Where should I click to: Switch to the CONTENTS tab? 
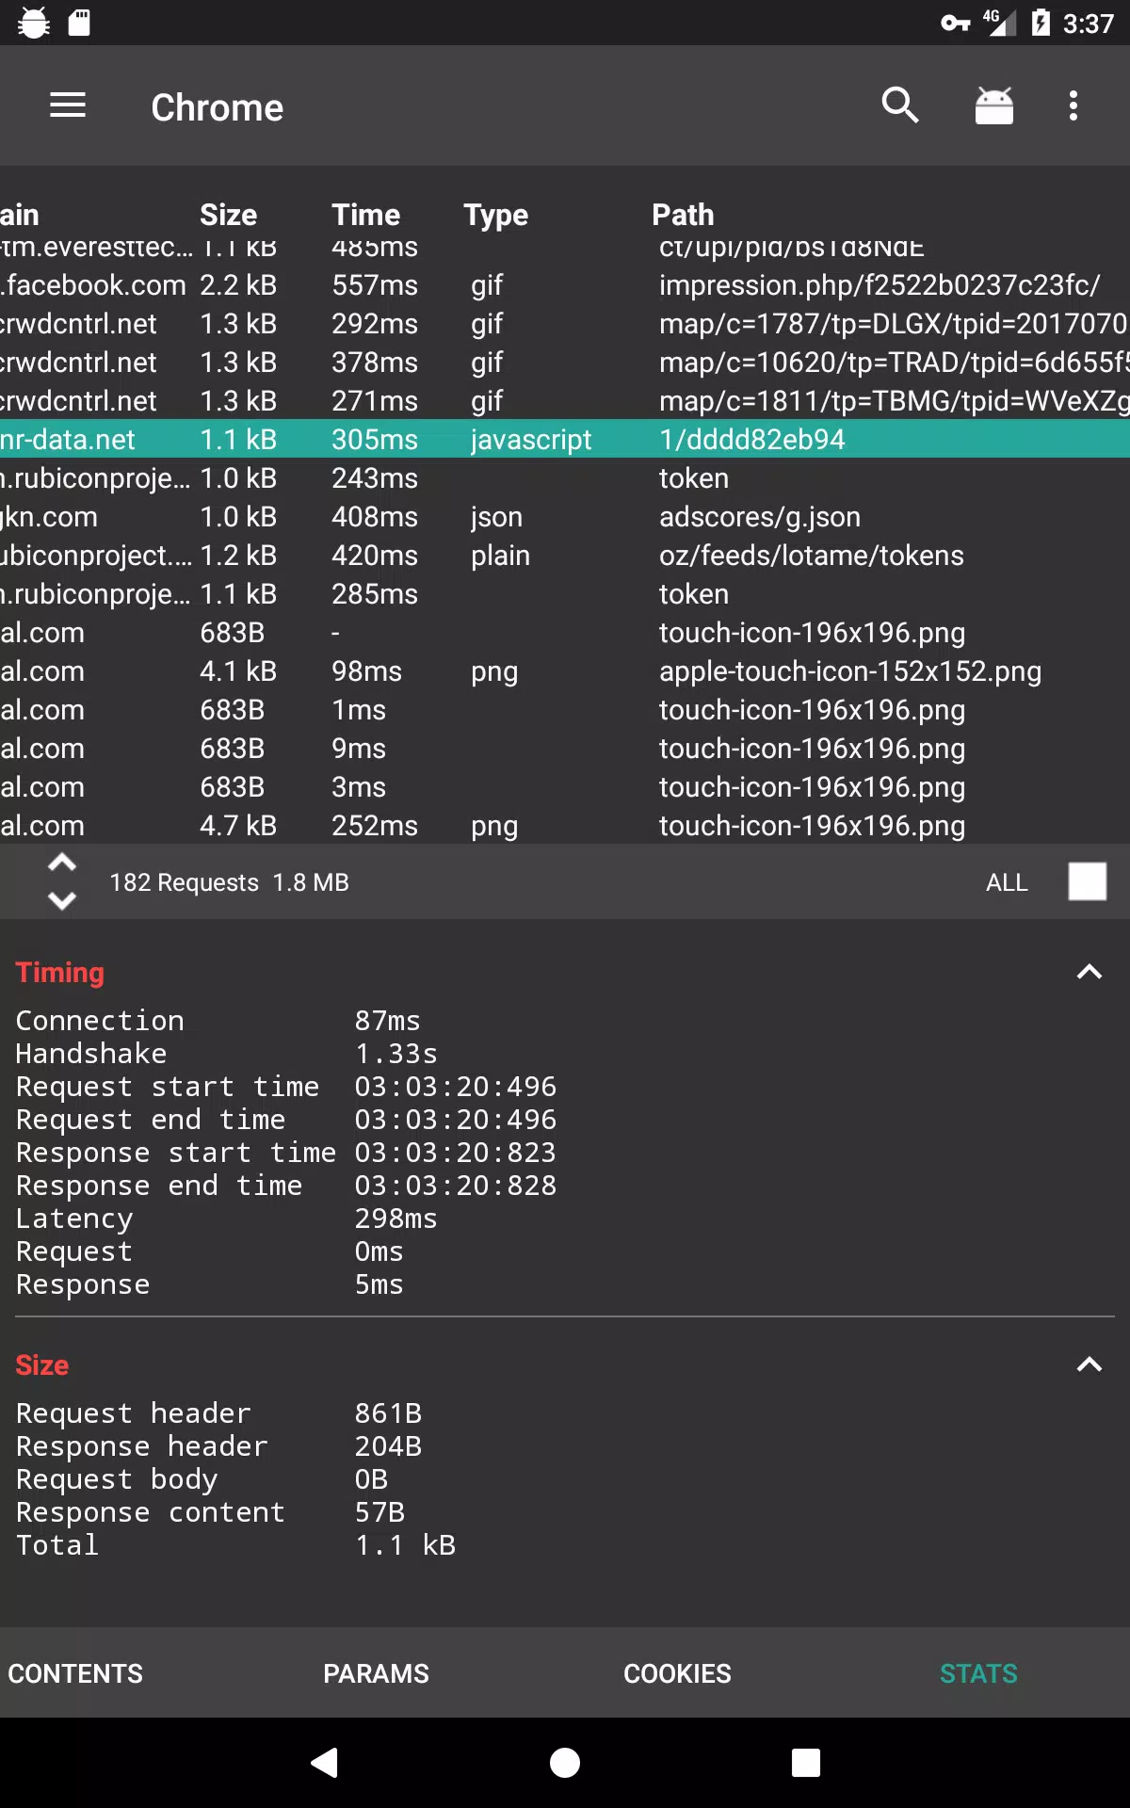[x=75, y=1673]
